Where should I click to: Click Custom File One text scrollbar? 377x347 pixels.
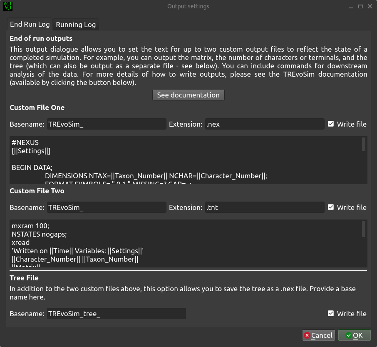(364, 145)
